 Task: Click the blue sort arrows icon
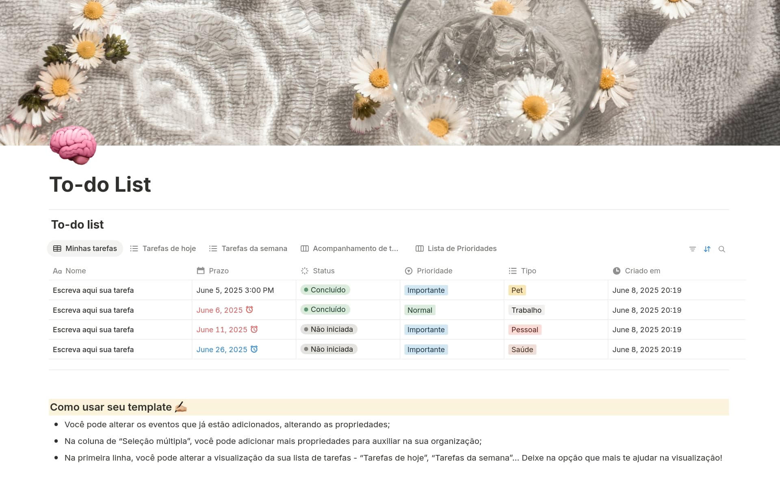coord(707,249)
